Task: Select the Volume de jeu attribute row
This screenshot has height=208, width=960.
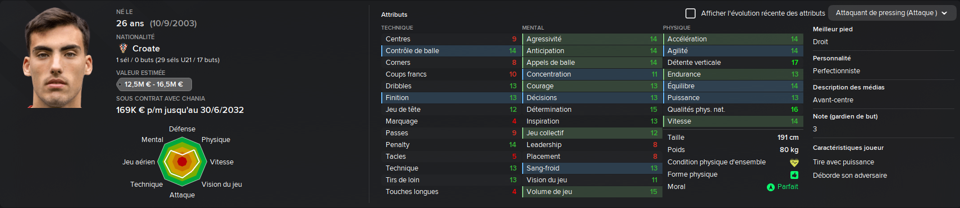Action: click(591, 192)
